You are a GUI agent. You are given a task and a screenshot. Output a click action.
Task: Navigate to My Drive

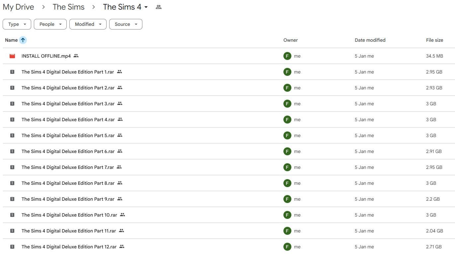[x=18, y=7]
